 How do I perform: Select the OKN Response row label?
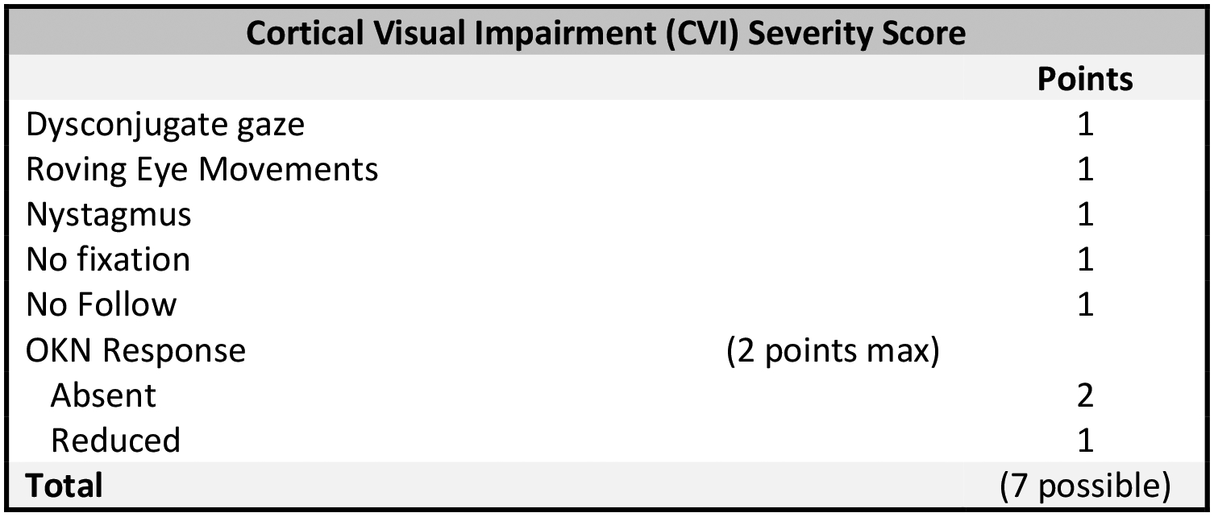tap(135, 351)
